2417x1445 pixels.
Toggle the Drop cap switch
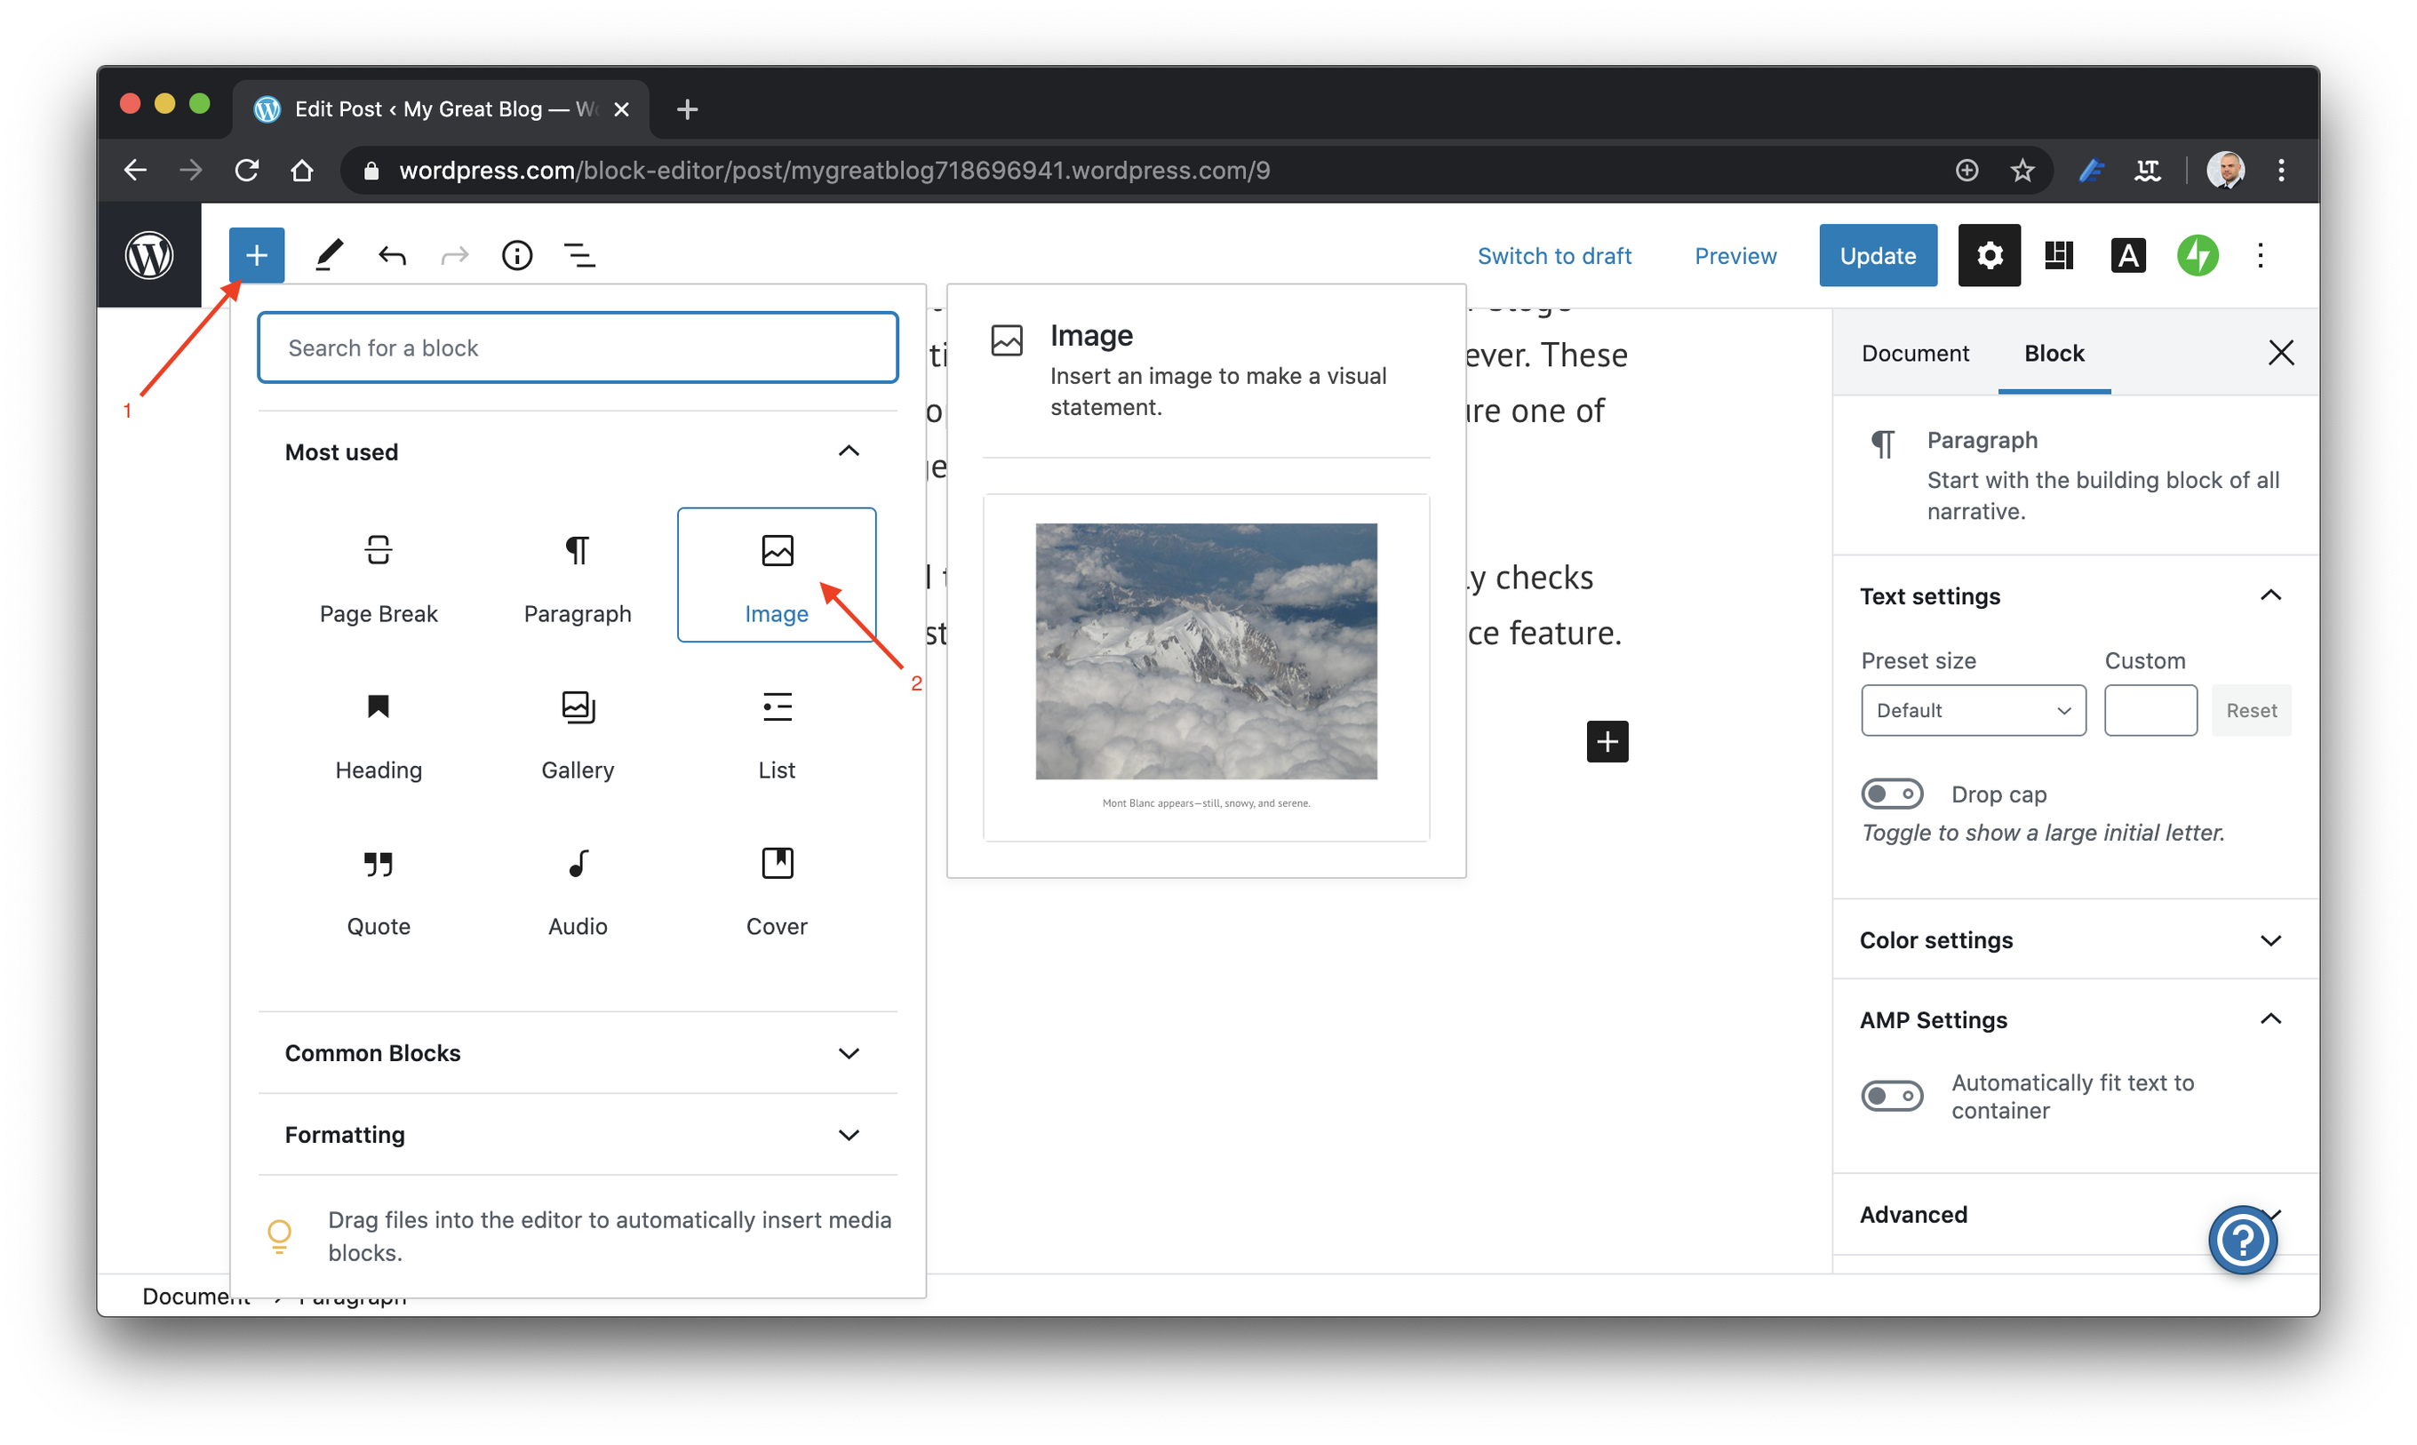click(x=1893, y=794)
